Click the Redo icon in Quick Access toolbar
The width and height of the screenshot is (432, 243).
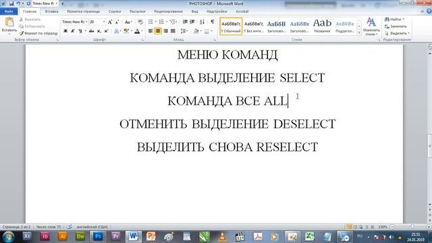click(x=28, y=3)
